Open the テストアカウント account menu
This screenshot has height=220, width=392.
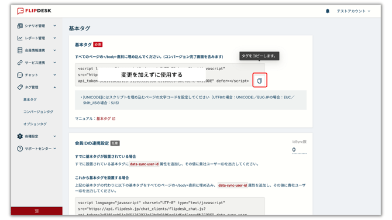click(x=353, y=11)
